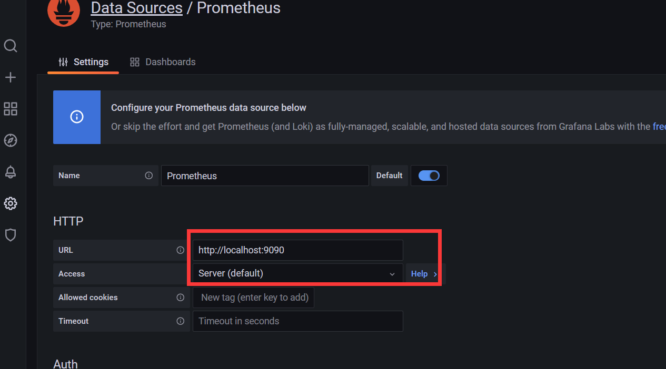Click the Create plus icon
The image size is (666, 369).
pyautogui.click(x=11, y=78)
